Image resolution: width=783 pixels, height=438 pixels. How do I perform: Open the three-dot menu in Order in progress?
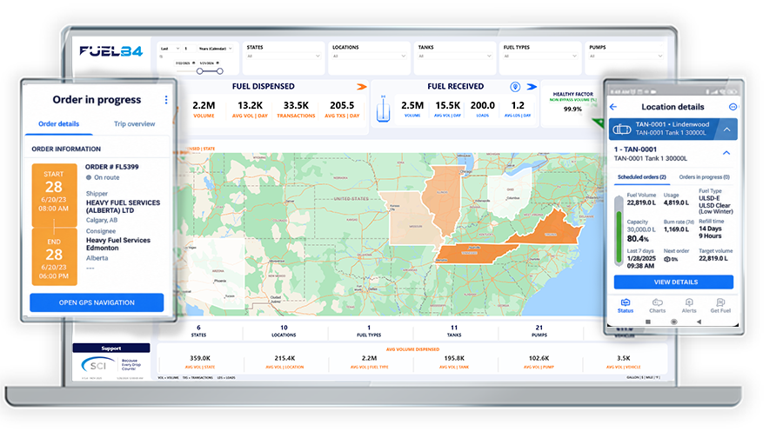[x=166, y=100]
